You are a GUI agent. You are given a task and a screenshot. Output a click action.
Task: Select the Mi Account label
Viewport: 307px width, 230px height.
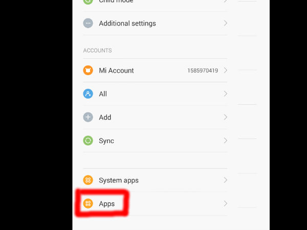point(116,71)
